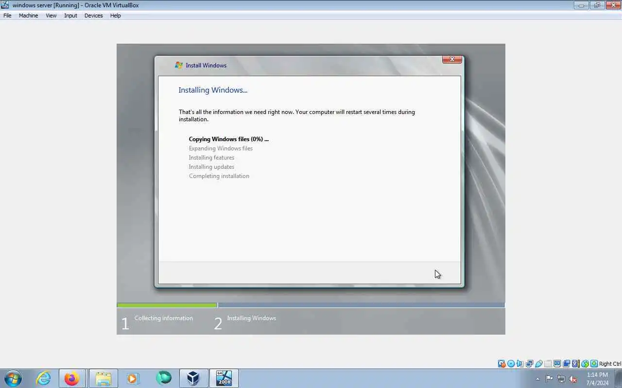Close the VirtualBox VM window
The height and width of the screenshot is (388, 622).
613,5
